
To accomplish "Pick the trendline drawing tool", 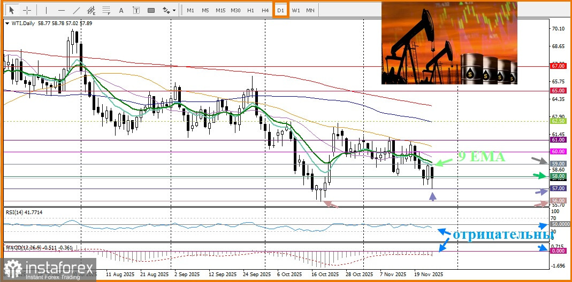I will 76,10.
